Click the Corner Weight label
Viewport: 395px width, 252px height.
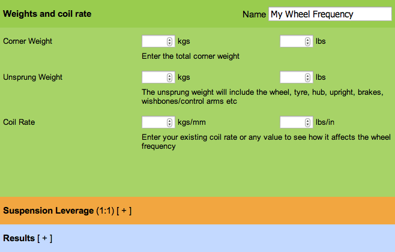tap(28, 41)
